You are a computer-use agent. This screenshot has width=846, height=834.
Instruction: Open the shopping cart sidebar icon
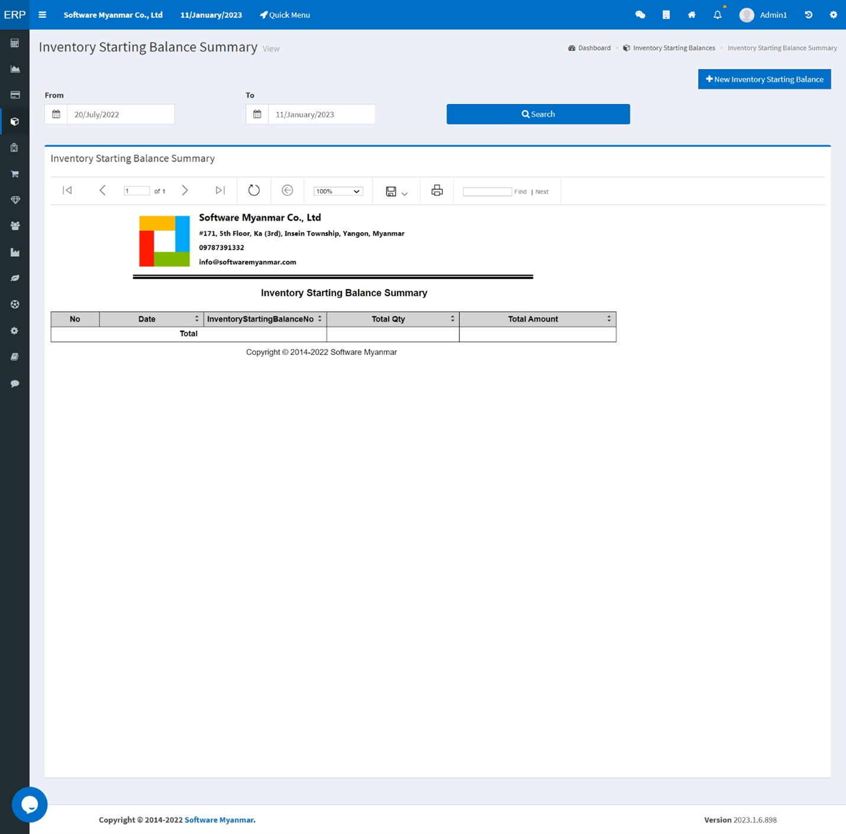tap(15, 174)
